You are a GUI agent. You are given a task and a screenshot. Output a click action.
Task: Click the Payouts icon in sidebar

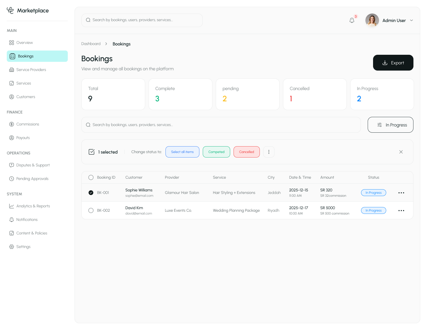pos(12,138)
